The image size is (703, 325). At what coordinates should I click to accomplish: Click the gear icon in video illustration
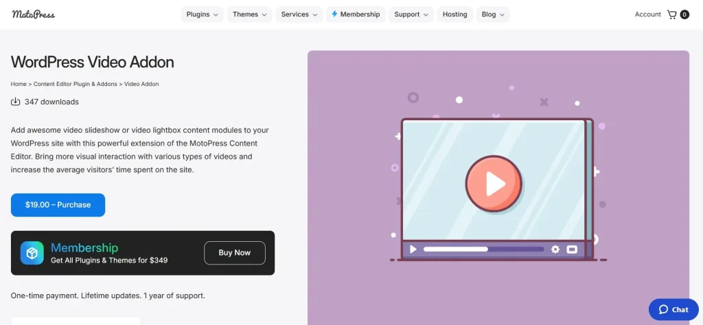pos(555,249)
